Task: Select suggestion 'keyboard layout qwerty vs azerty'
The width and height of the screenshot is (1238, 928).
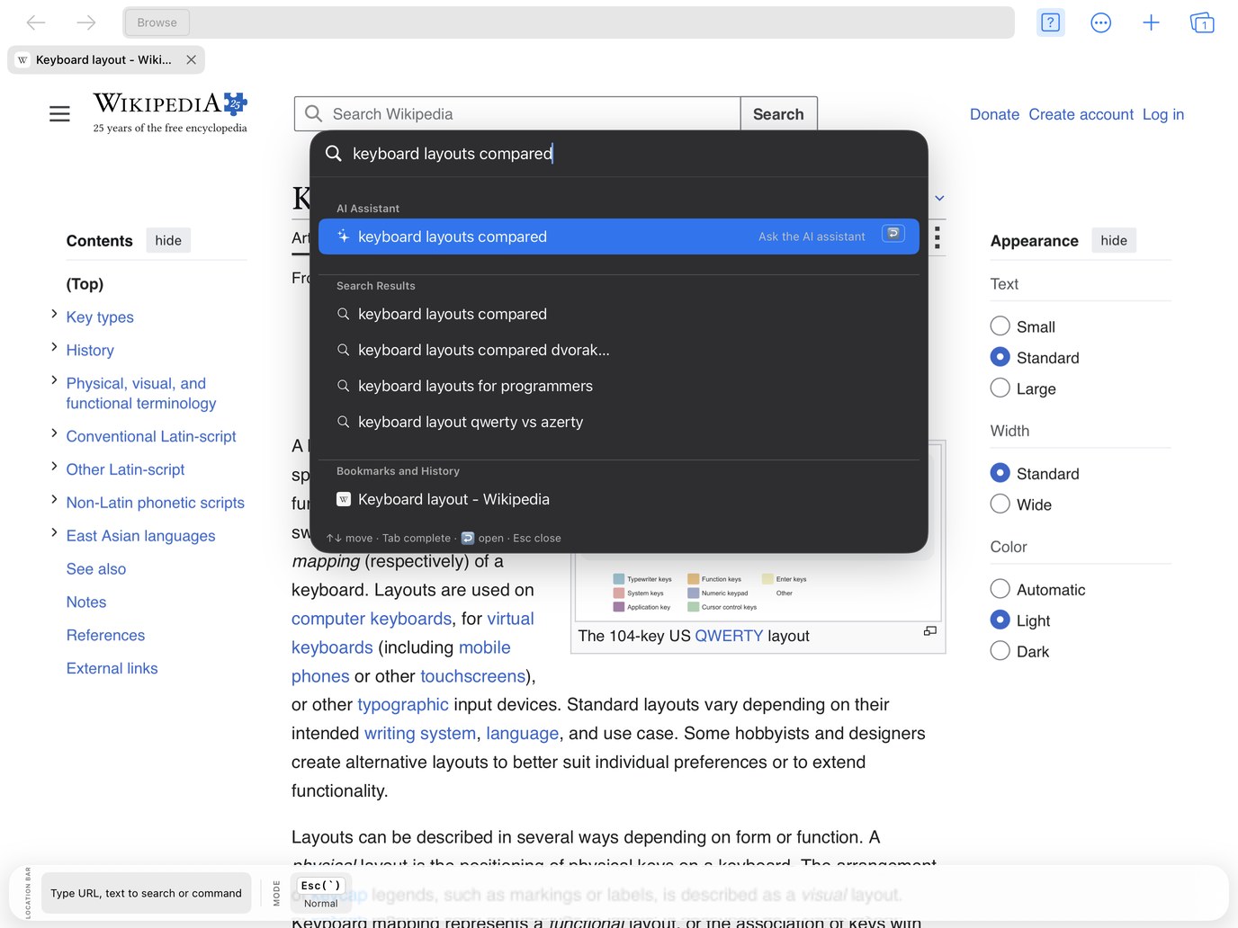Action: pyautogui.click(x=619, y=422)
